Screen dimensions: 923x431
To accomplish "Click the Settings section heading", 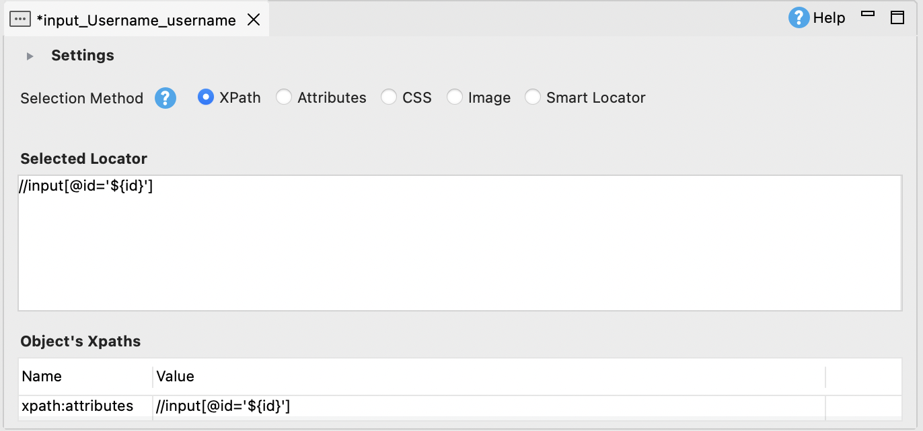I will pos(83,56).
